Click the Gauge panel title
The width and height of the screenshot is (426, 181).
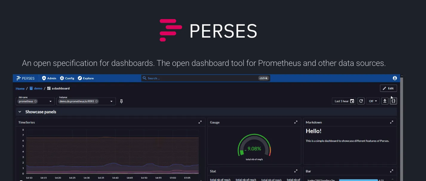pos(215,122)
